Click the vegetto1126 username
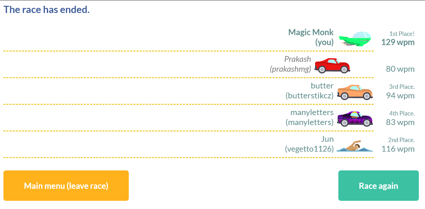This screenshot has width=425, height=209. tap(309, 149)
